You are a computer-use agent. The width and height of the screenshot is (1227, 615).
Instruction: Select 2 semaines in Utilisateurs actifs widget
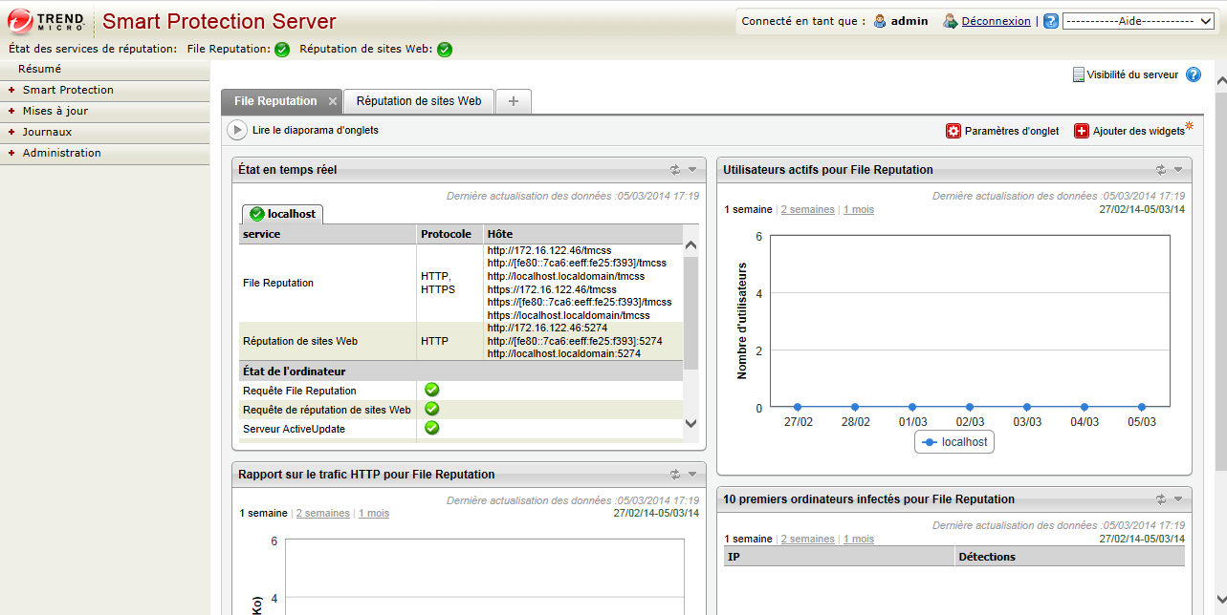point(807,209)
